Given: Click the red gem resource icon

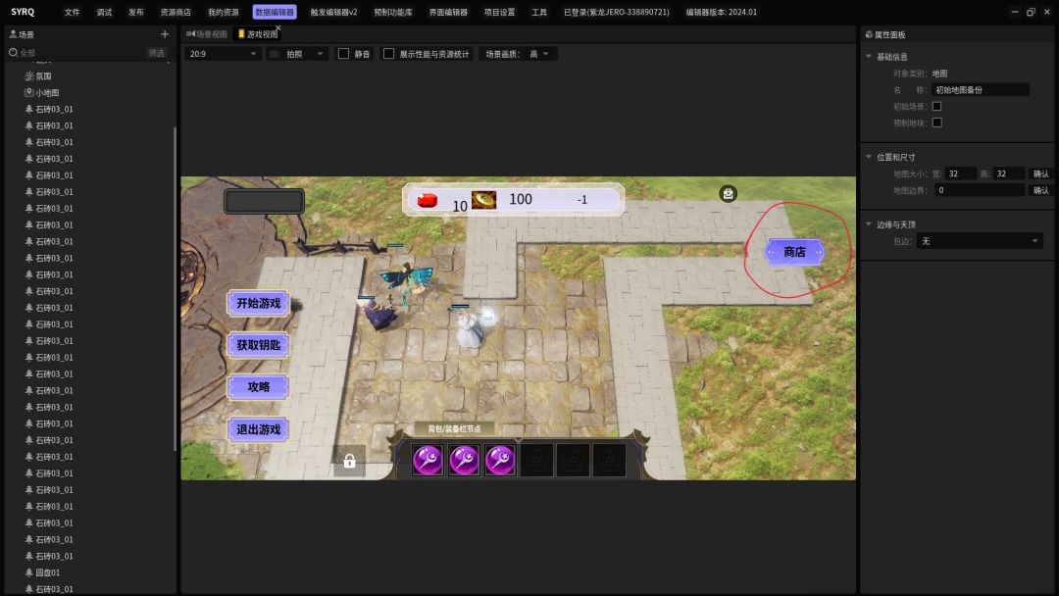Looking at the screenshot, I should (x=427, y=200).
